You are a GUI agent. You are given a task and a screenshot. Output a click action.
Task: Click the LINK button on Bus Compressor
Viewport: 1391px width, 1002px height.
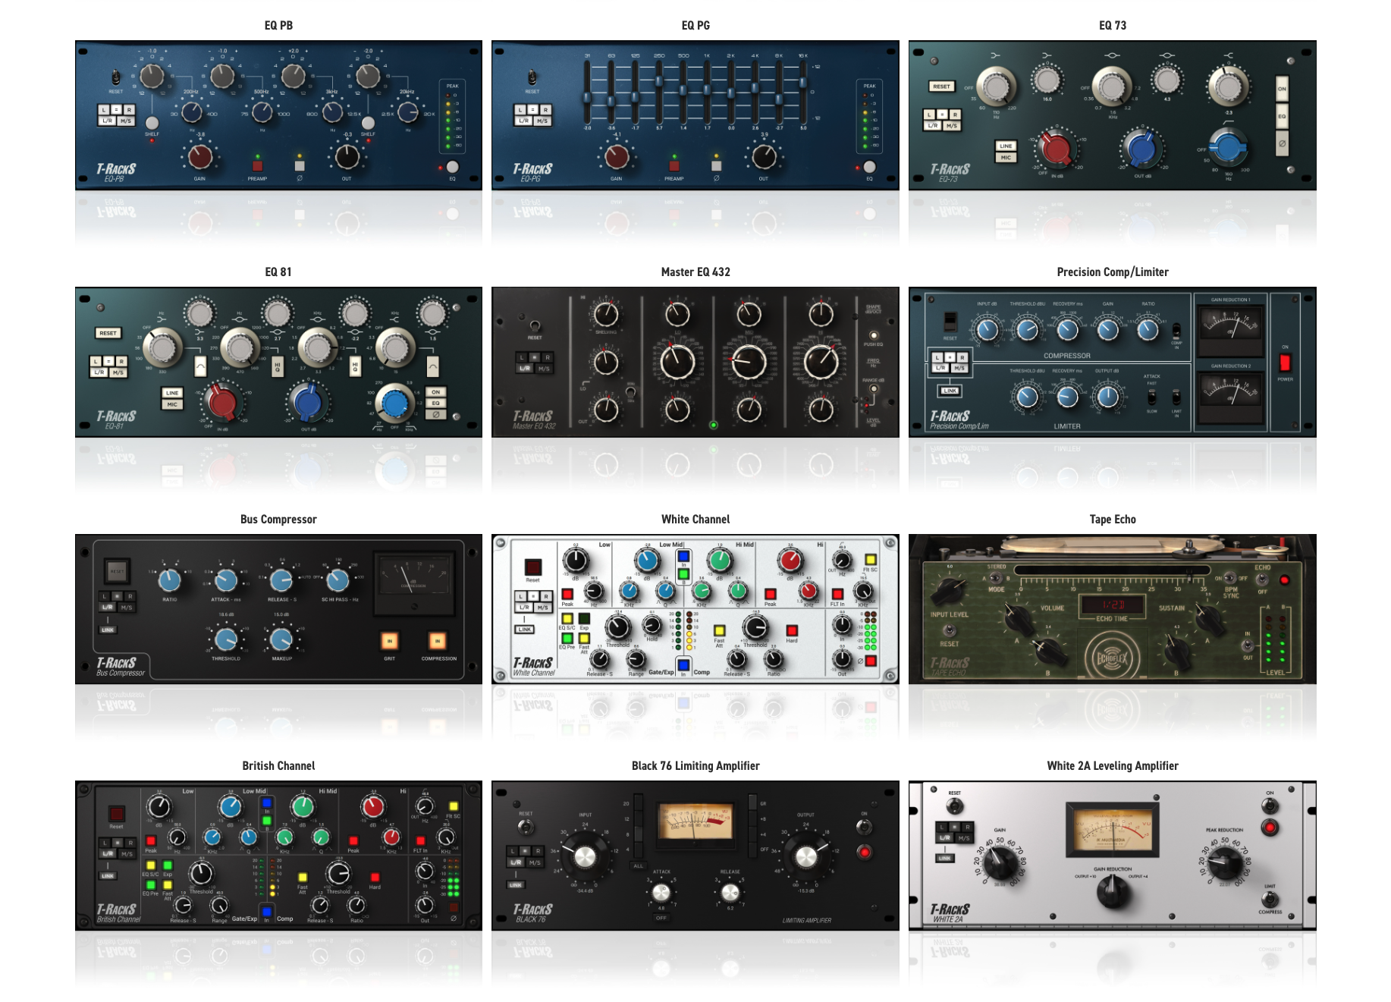point(108,630)
